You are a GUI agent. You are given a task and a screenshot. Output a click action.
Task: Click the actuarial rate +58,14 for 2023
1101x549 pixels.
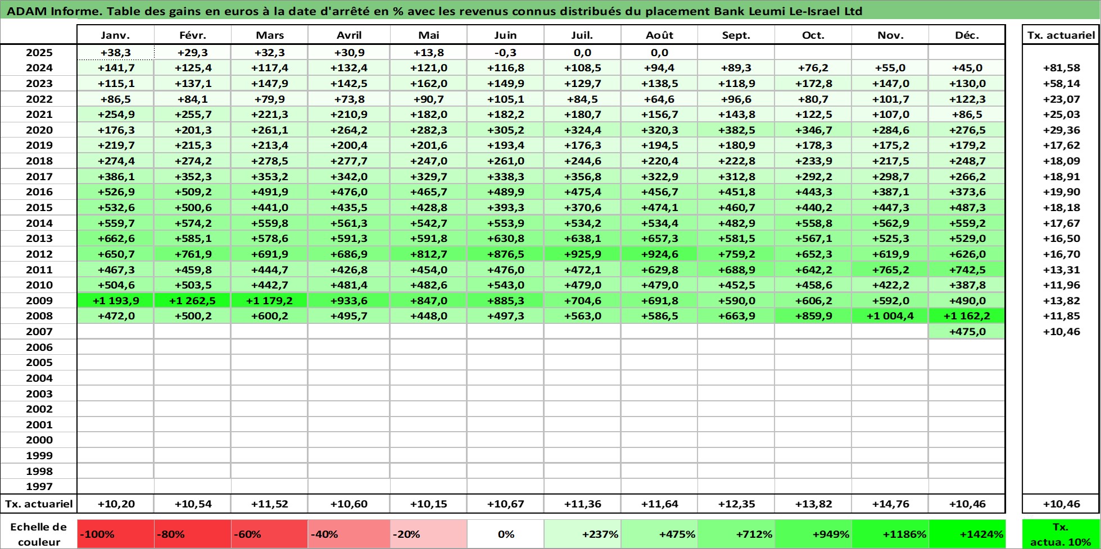[1061, 83]
